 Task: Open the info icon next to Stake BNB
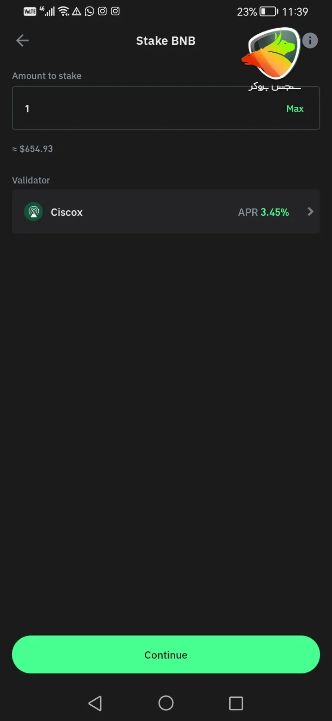point(310,40)
